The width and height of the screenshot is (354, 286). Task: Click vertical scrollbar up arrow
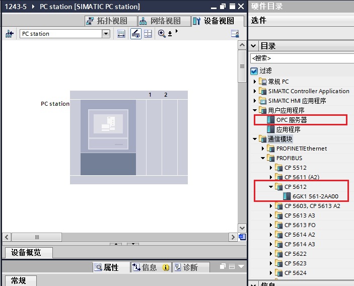click(242, 45)
